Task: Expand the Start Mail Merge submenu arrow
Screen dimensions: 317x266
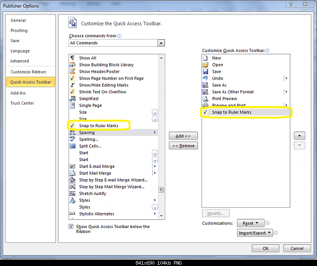Action: pyautogui.click(x=155, y=173)
